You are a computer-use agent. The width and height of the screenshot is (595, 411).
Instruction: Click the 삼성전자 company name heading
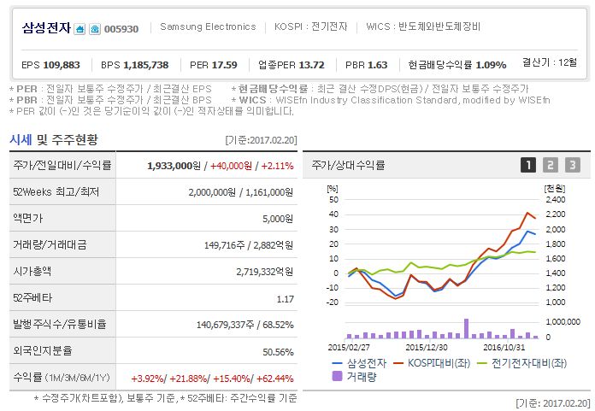(46, 27)
